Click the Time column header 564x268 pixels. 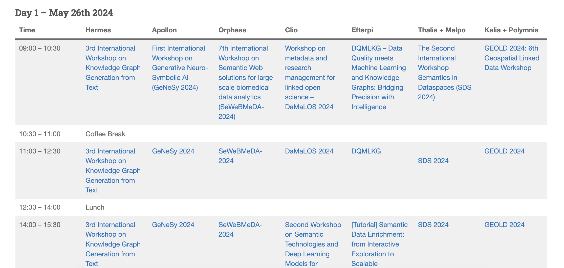27,30
